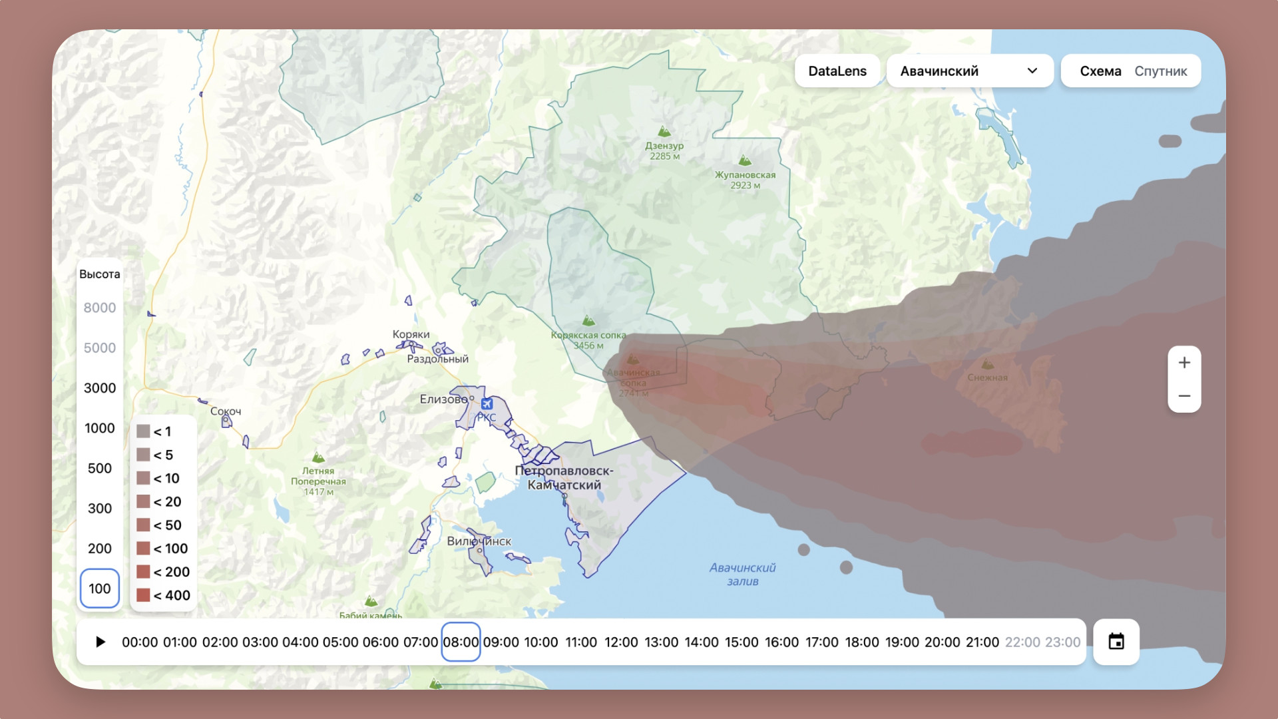
Task: Select height level 500
Action: (100, 468)
